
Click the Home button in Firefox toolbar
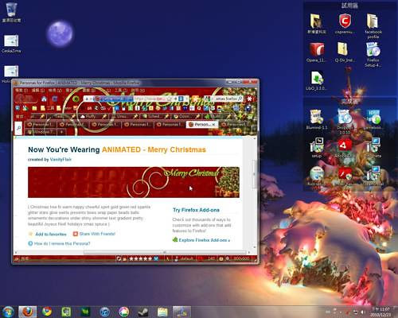44,99
